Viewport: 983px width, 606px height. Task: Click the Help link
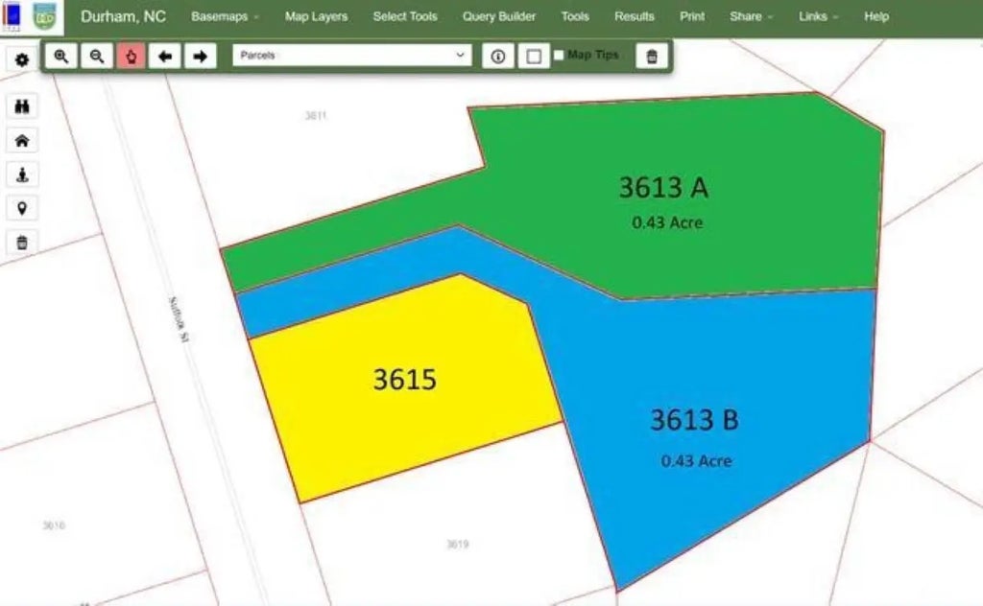(875, 16)
